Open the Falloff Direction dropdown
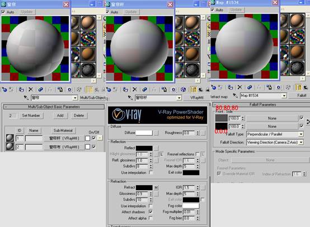 click(x=275, y=142)
